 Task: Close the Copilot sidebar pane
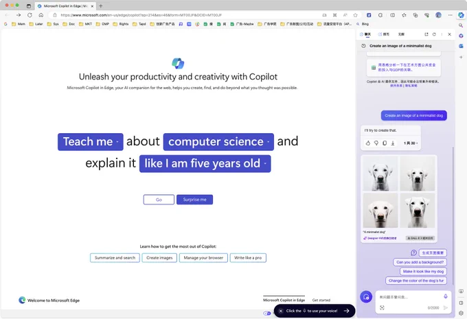449,34
